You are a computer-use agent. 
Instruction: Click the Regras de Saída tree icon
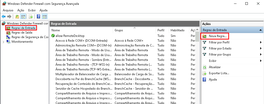(x=8, y=33)
